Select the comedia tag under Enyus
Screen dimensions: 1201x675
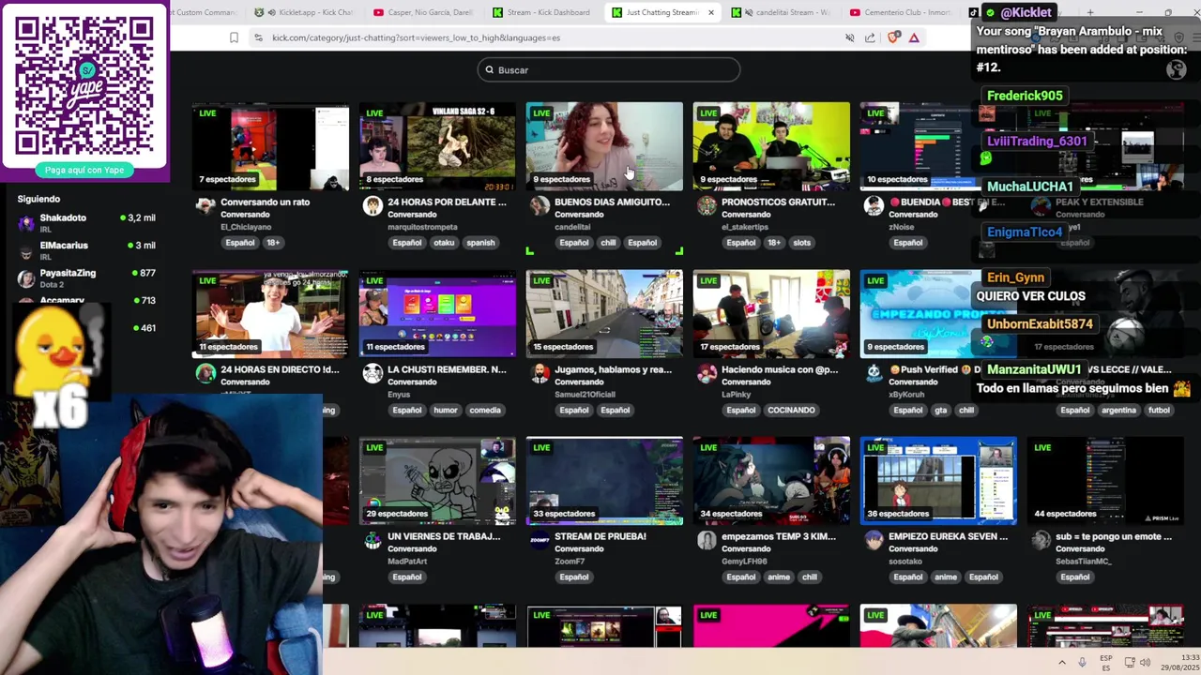tap(485, 410)
